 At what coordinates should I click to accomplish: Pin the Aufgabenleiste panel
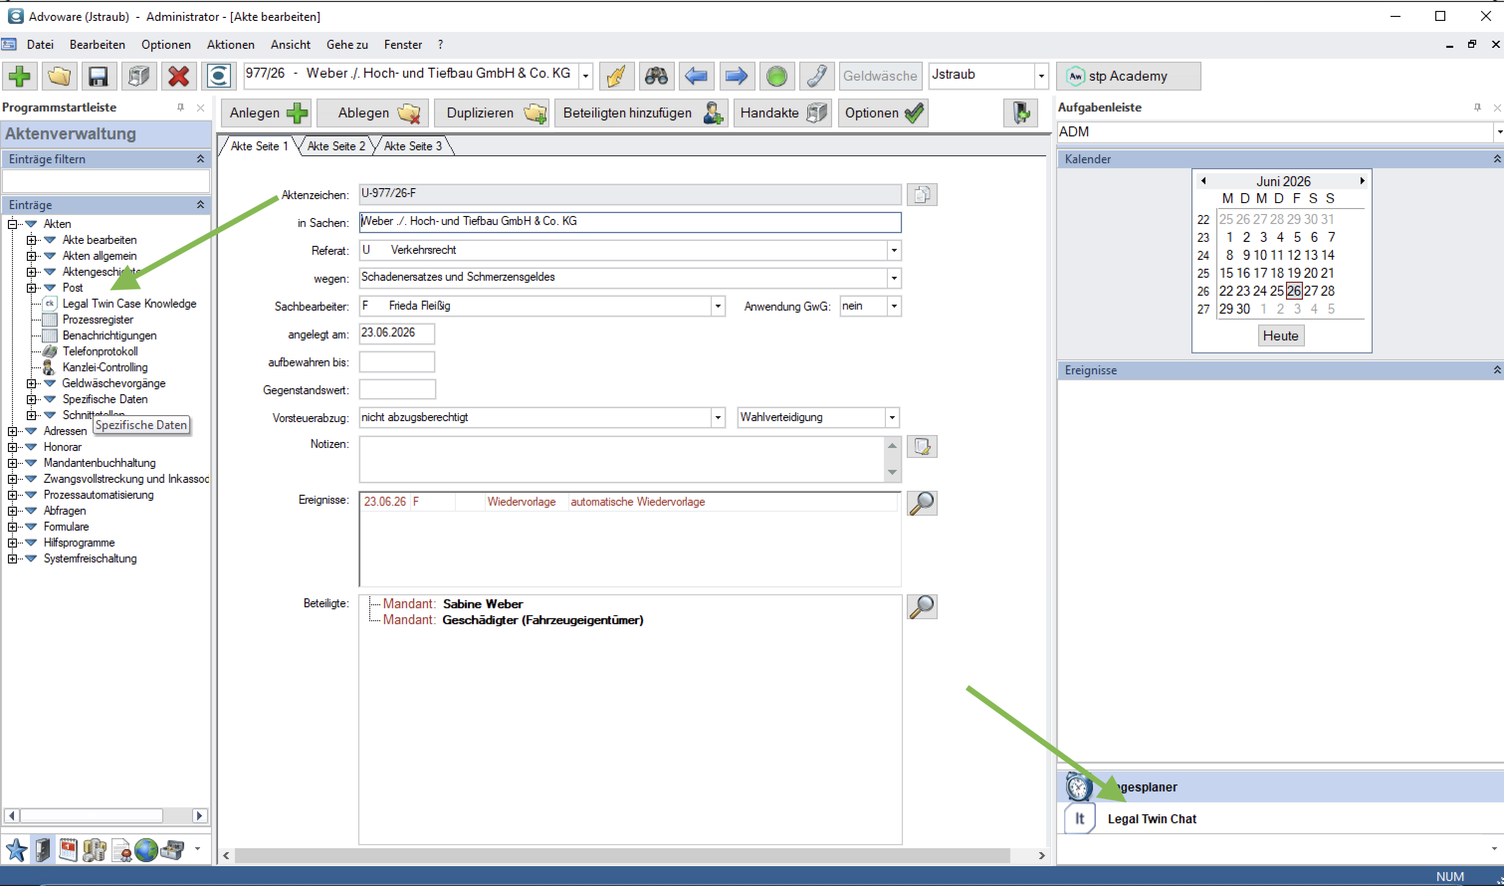(x=1477, y=108)
